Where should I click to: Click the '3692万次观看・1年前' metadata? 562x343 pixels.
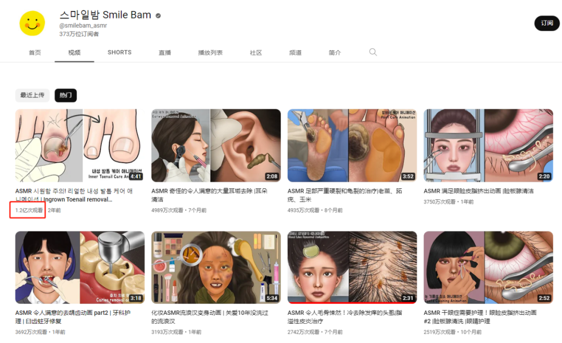[40, 332]
